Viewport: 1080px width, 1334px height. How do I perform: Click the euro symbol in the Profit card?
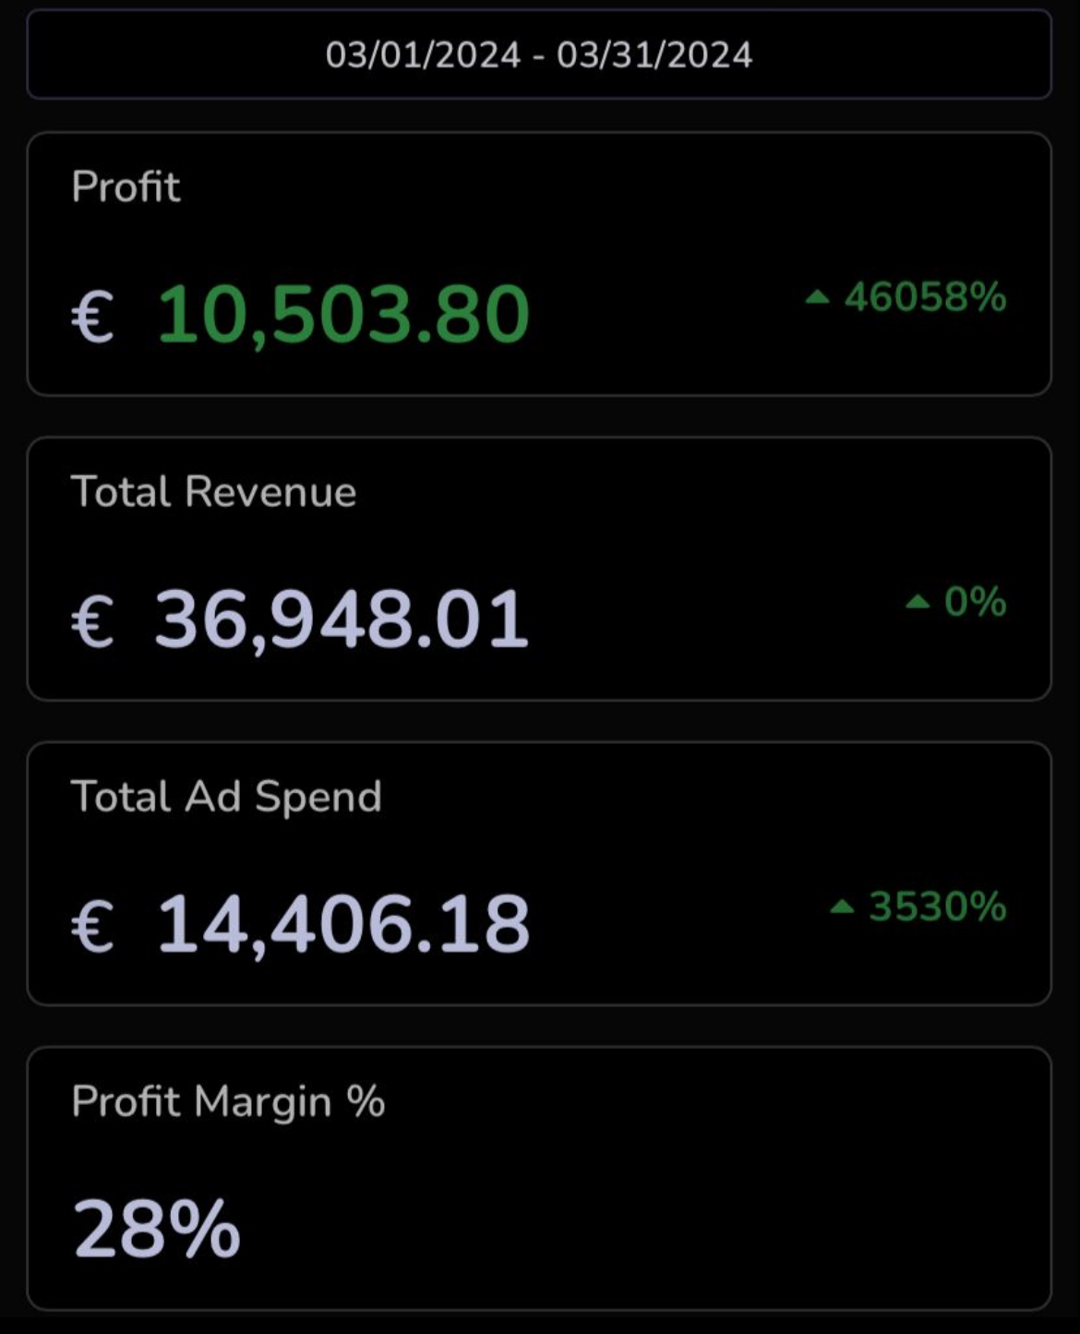coord(92,316)
